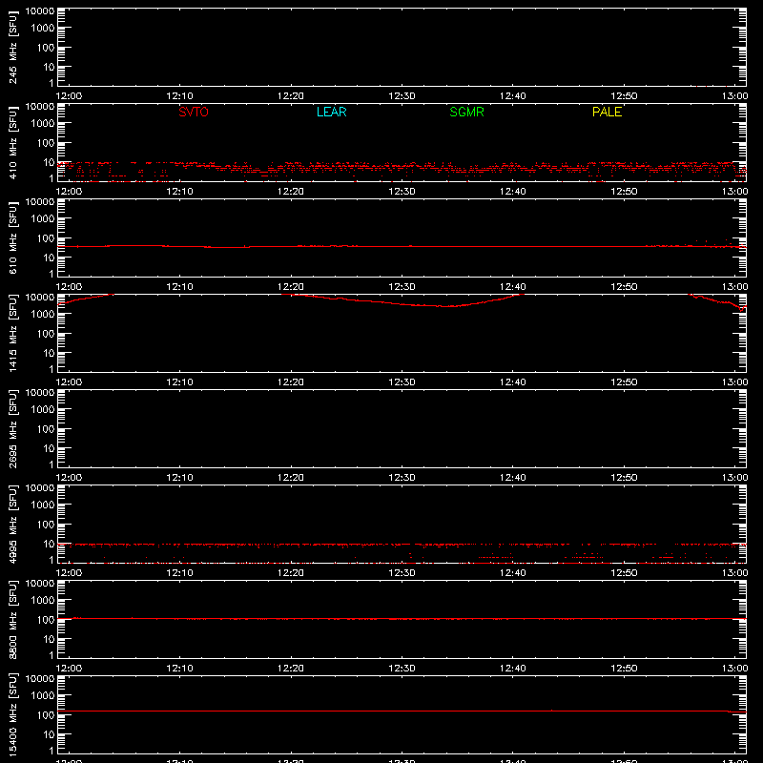
Task: Click the 610 MHz [SFU] axis label
Action: coord(12,237)
